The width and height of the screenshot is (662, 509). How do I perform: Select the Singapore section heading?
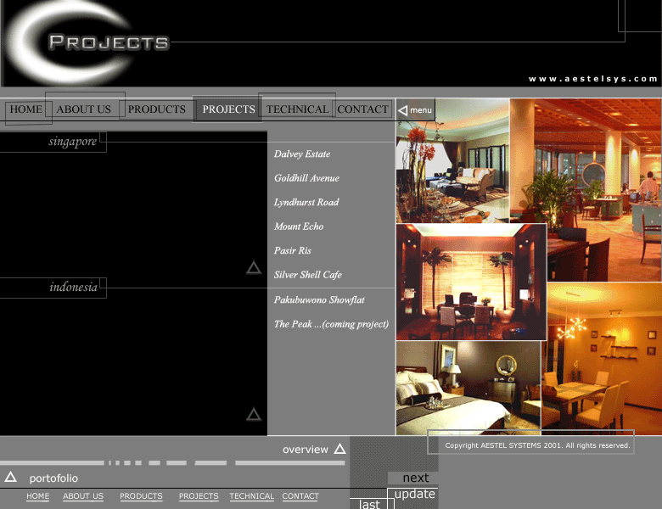point(73,142)
